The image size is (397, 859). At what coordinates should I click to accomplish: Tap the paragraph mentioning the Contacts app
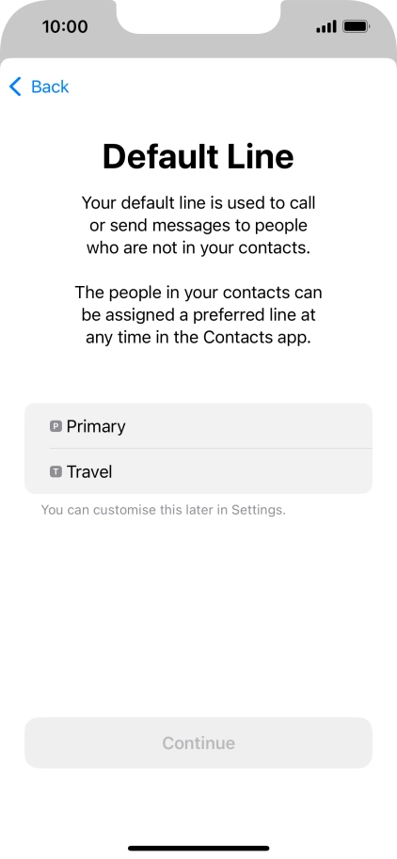[x=198, y=315]
